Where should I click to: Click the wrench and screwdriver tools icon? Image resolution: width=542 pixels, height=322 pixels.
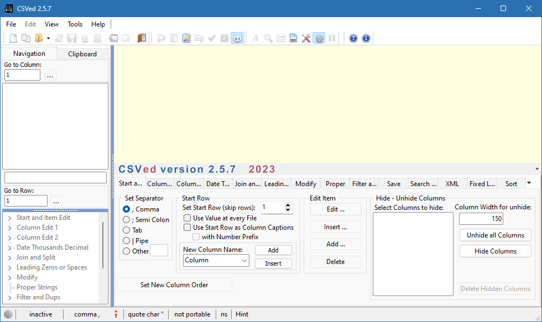point(306,38)
